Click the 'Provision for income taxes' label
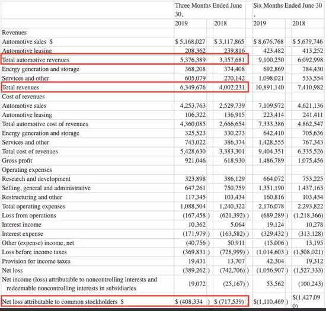The width and height of the screenshot is (326, 311). coord(36,261)
